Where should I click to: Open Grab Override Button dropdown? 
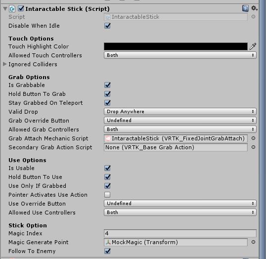[x=180, y=121]
